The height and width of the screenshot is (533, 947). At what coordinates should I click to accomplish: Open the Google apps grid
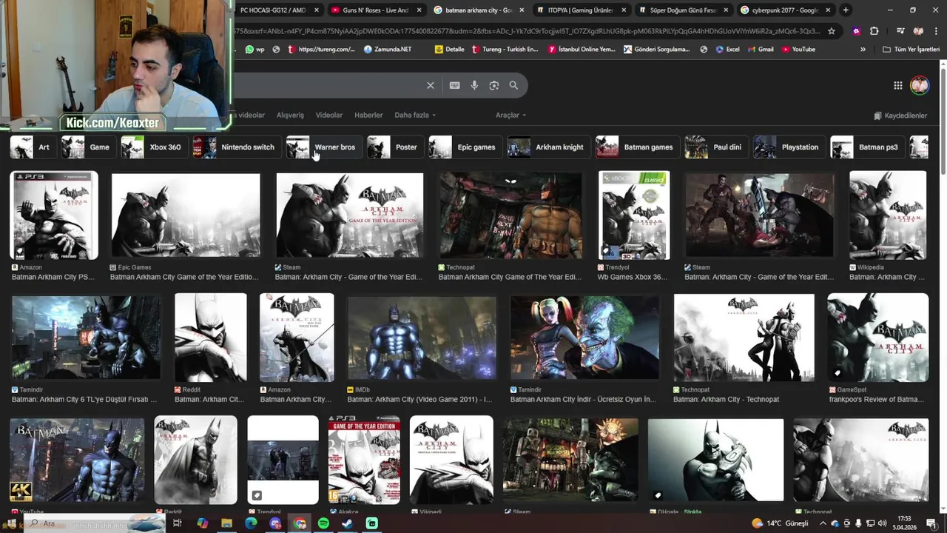[x=898, y=85]
